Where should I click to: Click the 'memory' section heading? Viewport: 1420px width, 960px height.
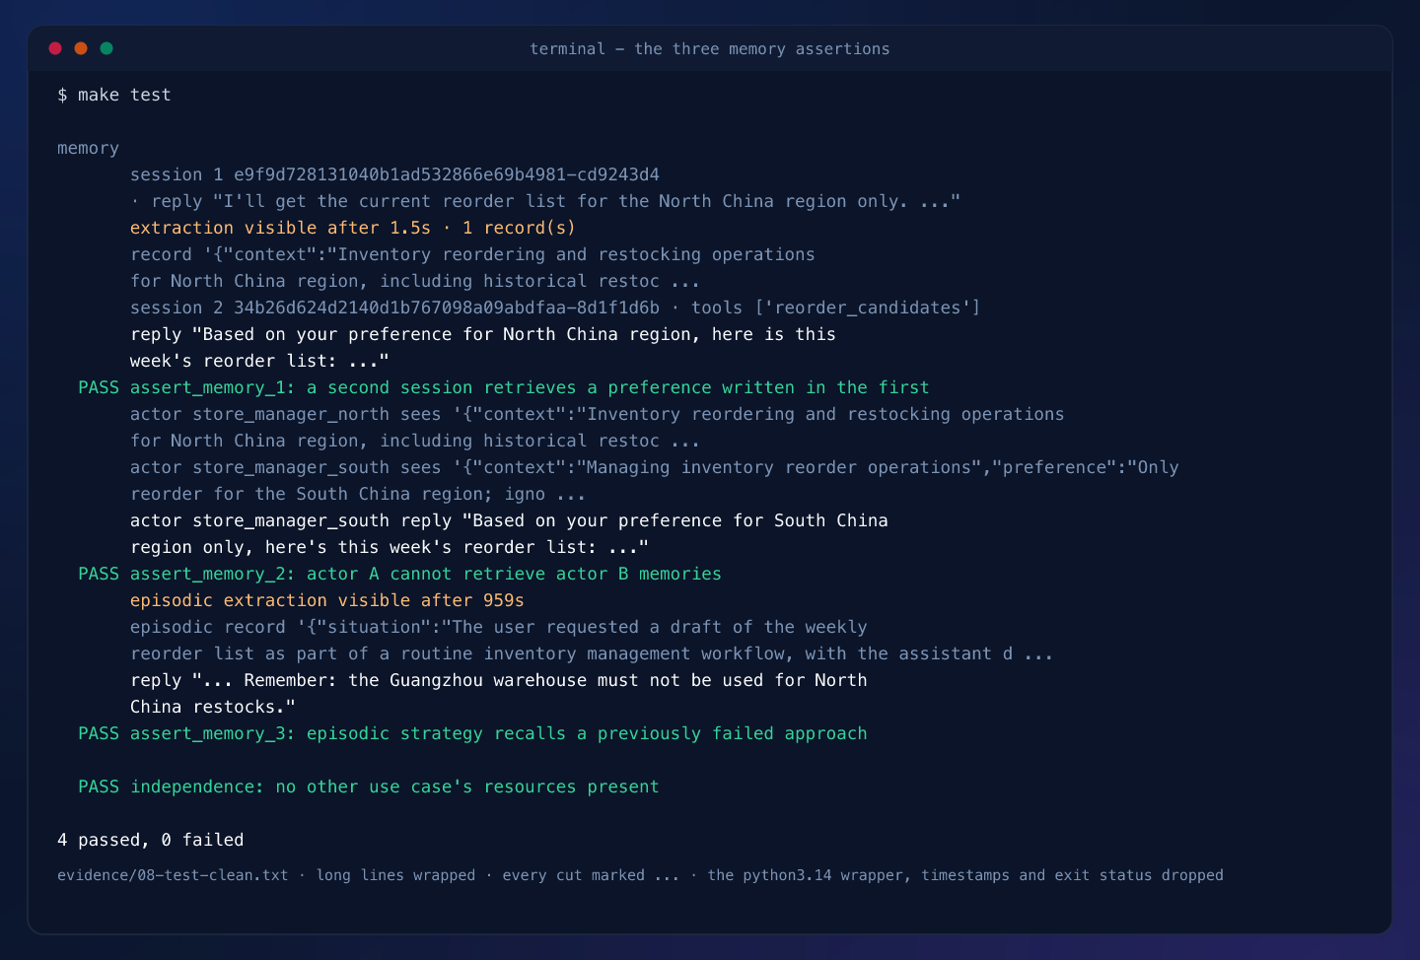click(88, 148)
